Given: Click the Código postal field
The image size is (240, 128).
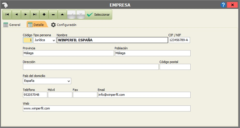Looking at the screenshot, I should click(175, 67).
